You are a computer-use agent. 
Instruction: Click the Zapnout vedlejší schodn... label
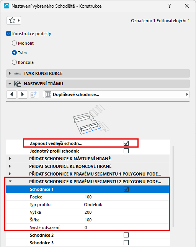tap(56, 143)
